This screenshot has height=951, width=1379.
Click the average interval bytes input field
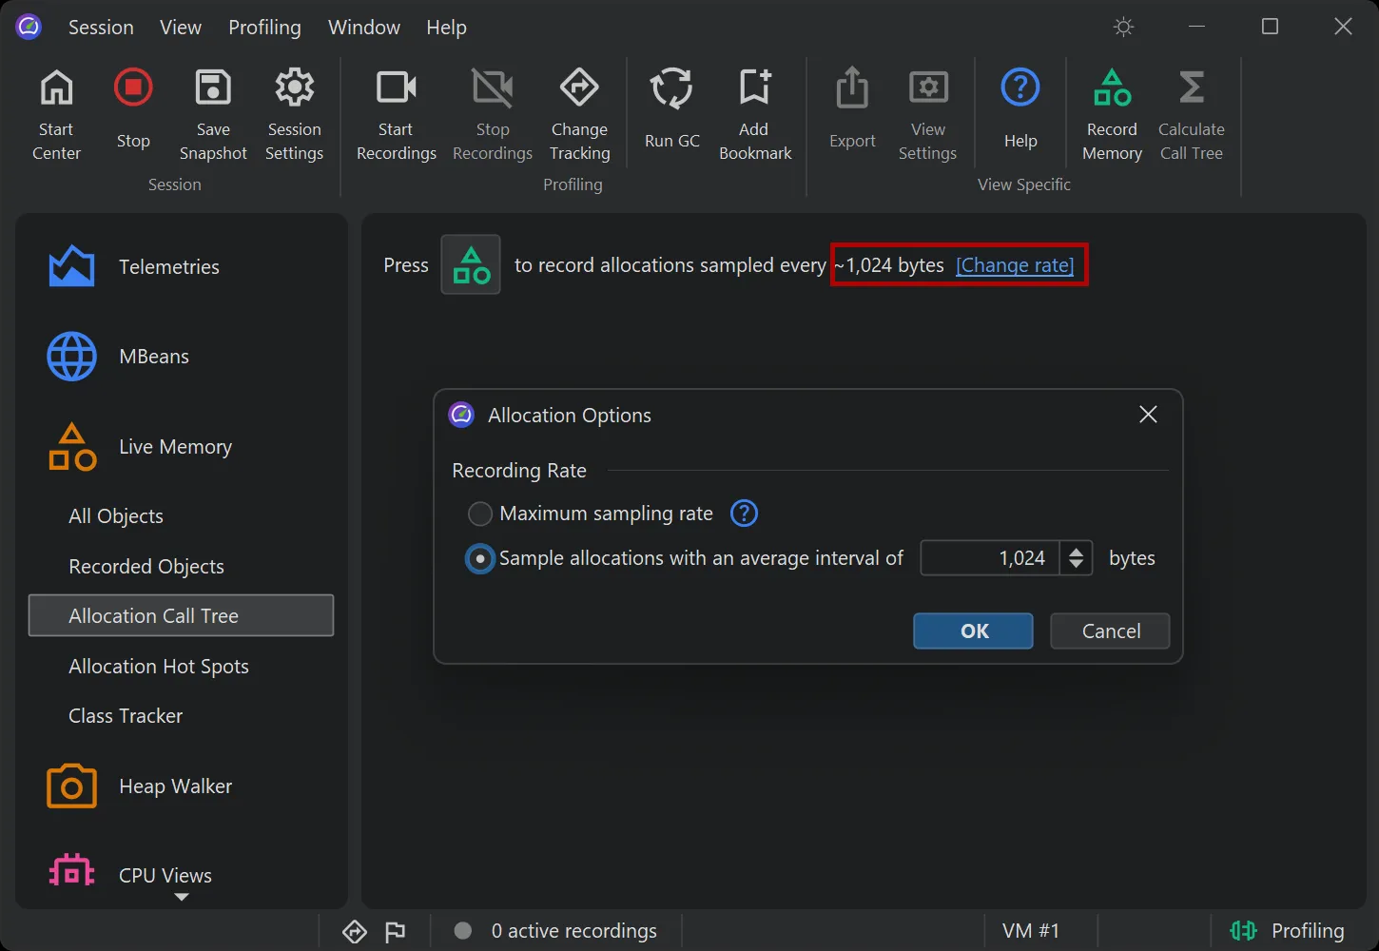[x=989, y=558]
